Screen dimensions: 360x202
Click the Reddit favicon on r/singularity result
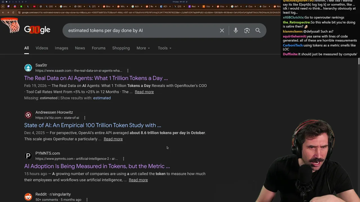click(x=28, y=197)
